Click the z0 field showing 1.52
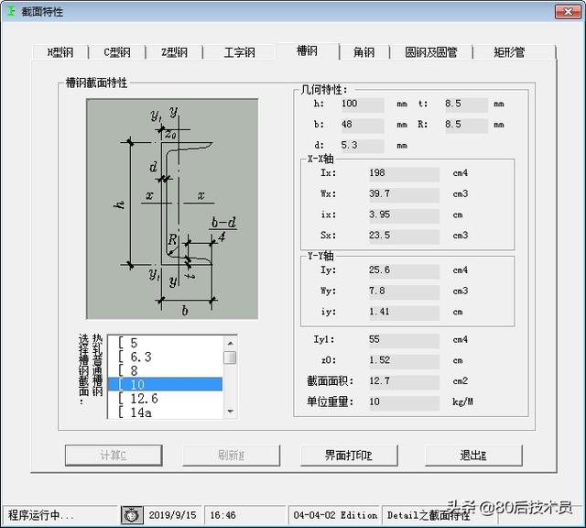Viewport: 586px width, 528px height. click(x=404, y=360)
